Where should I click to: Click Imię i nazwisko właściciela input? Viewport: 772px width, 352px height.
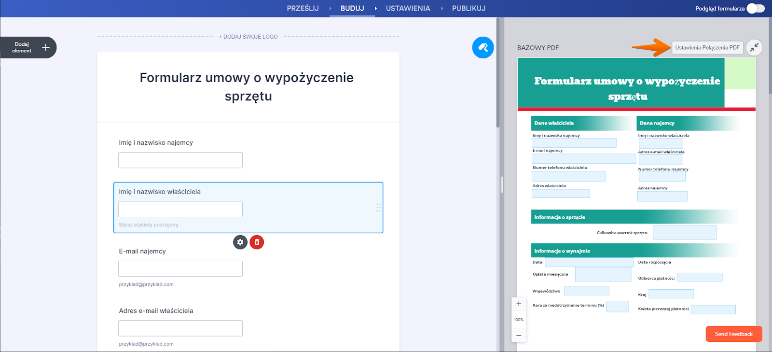pos(180,209)
